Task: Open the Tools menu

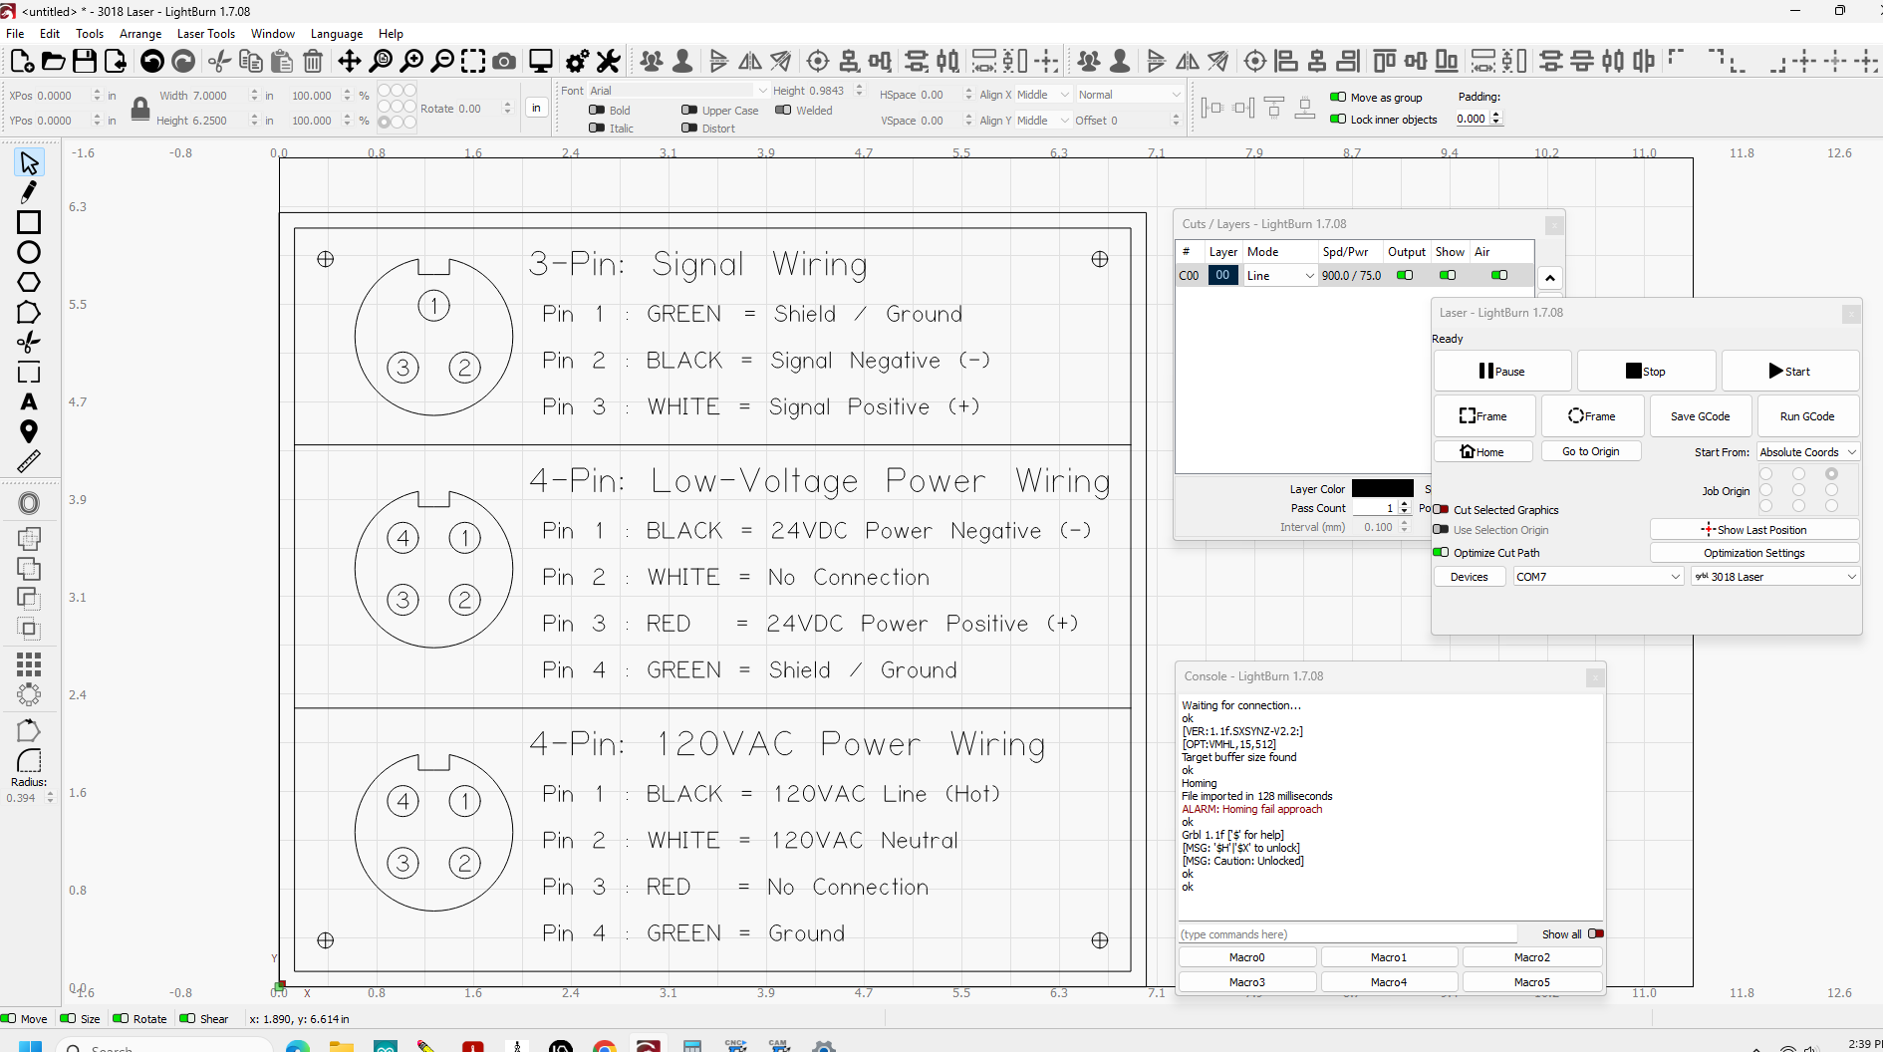Action: coord(90,34)
